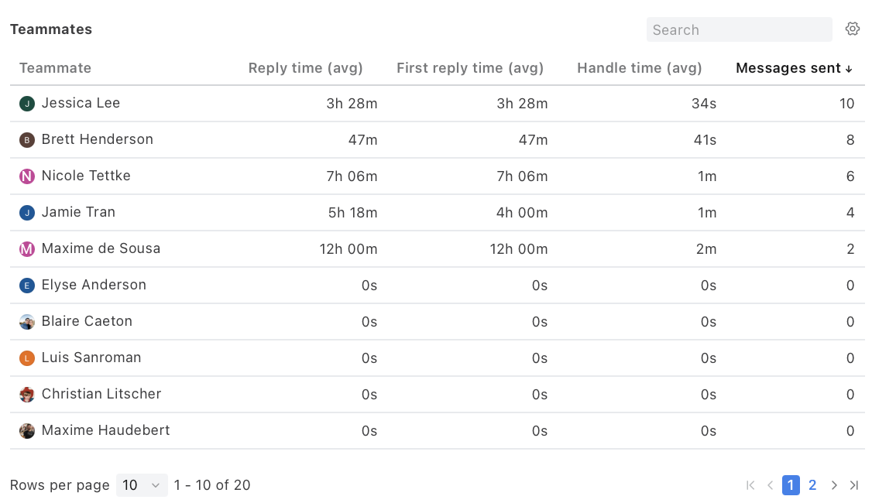Click Luis Sanroman's orange avatar

coord(26,358)
